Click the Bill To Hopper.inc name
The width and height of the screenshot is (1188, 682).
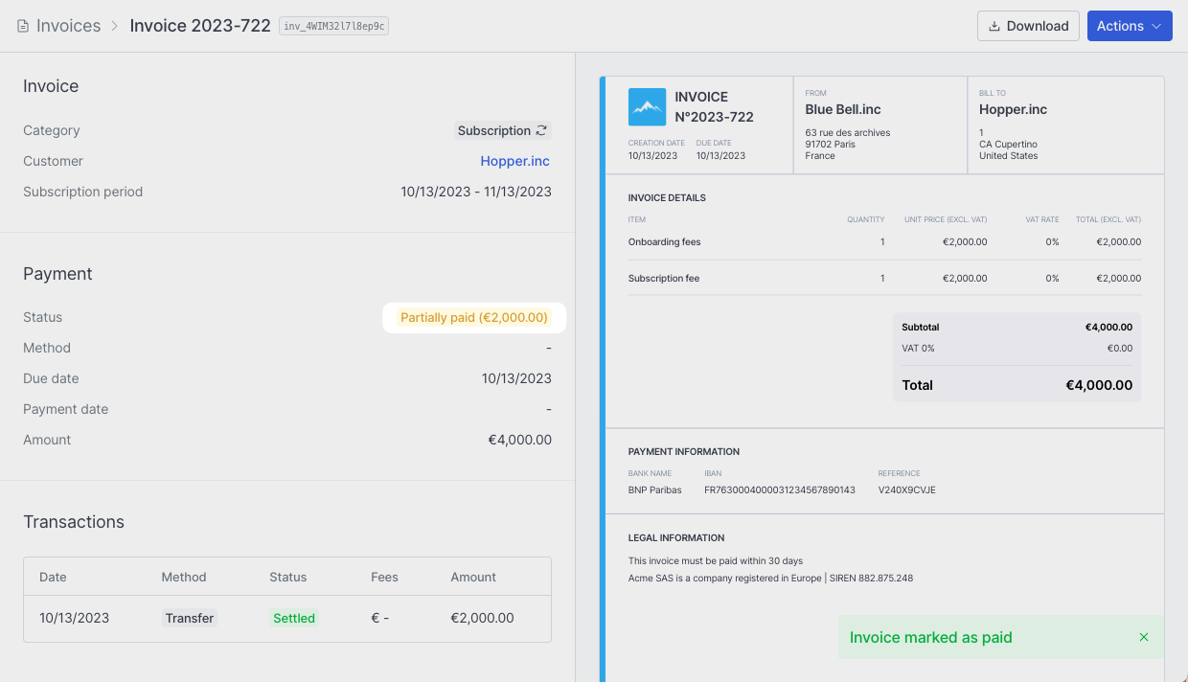(1013, 109)
